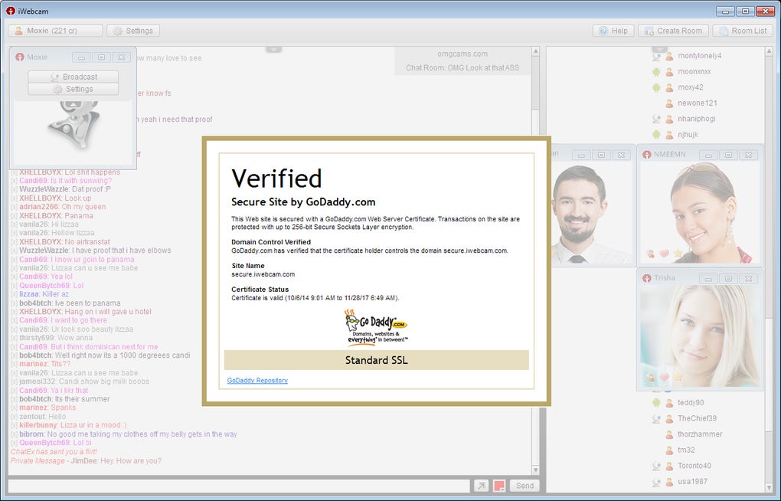781x501 pixels.
Task: Click the Create Room button
Action: (673, 31)
